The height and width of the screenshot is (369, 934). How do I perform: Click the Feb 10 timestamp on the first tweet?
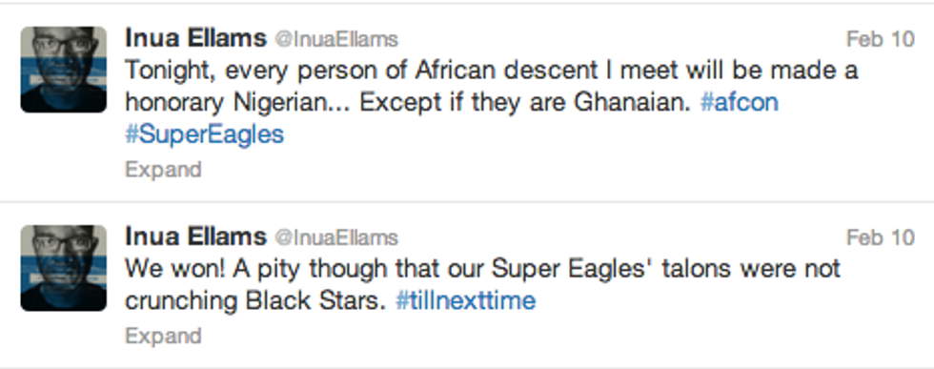(x=881, y=39)
